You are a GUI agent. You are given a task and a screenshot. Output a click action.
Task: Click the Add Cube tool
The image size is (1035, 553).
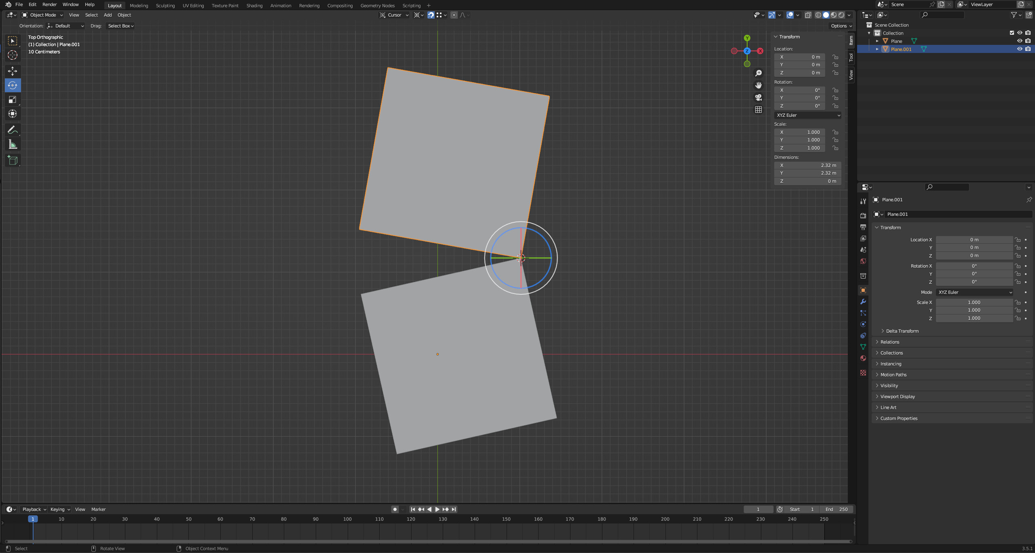(x=13, y=160)
